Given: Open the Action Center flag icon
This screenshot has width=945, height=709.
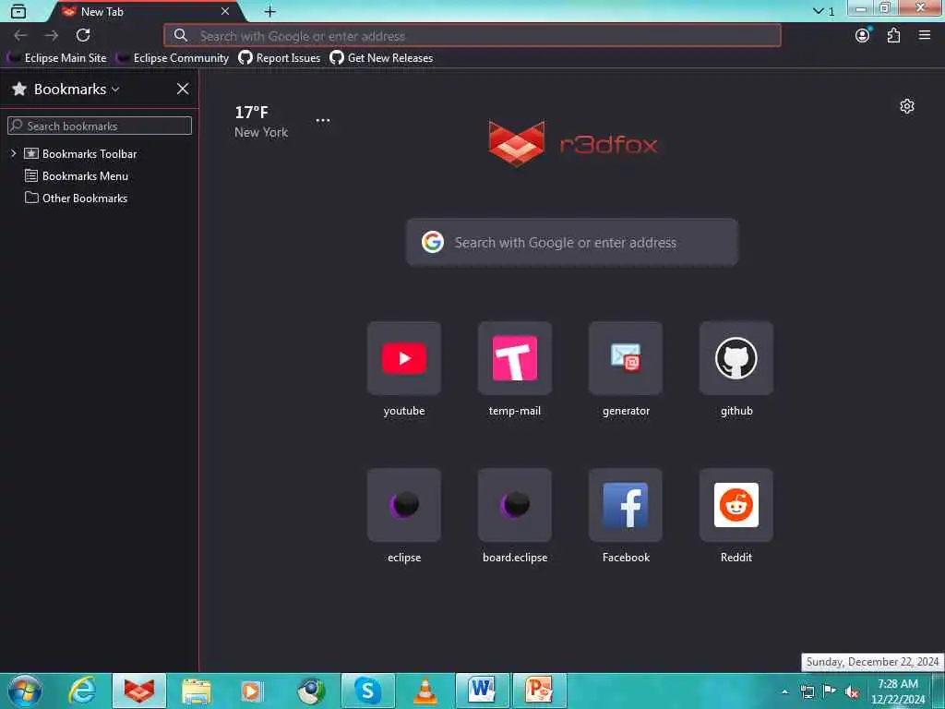Looking at the screenshot, I should pos(830,691).
